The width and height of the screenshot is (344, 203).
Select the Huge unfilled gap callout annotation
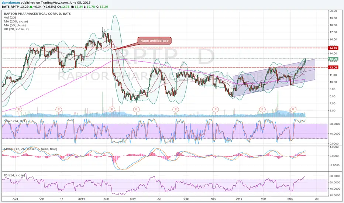(x=154, y=41)
